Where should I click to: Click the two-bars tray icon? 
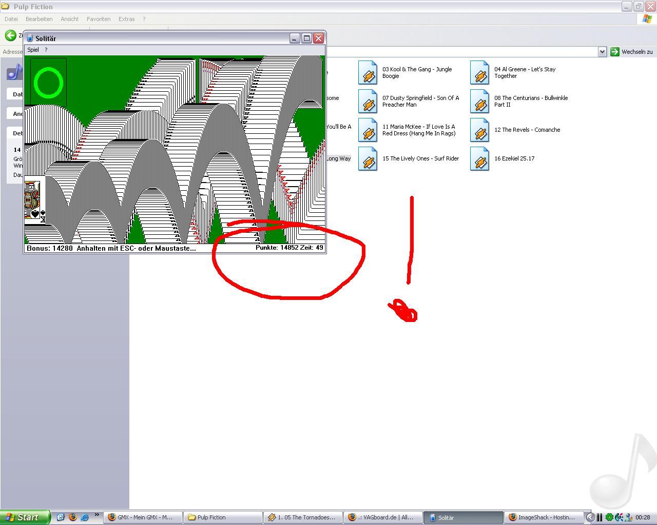point(599,517)
